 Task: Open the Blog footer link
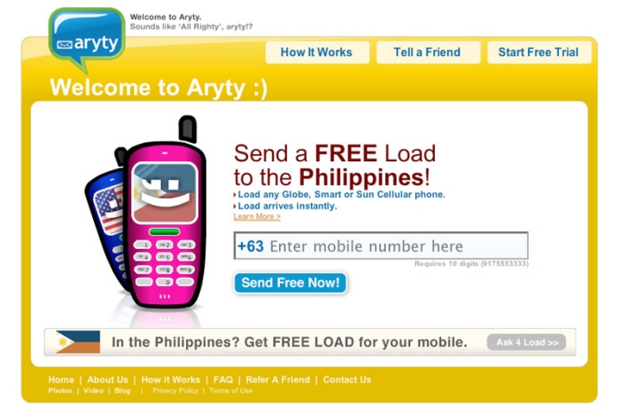(x=122, y=391)
